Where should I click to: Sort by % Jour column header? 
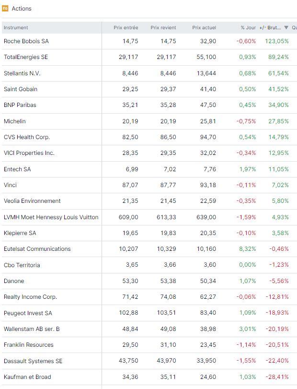[248, 27]
